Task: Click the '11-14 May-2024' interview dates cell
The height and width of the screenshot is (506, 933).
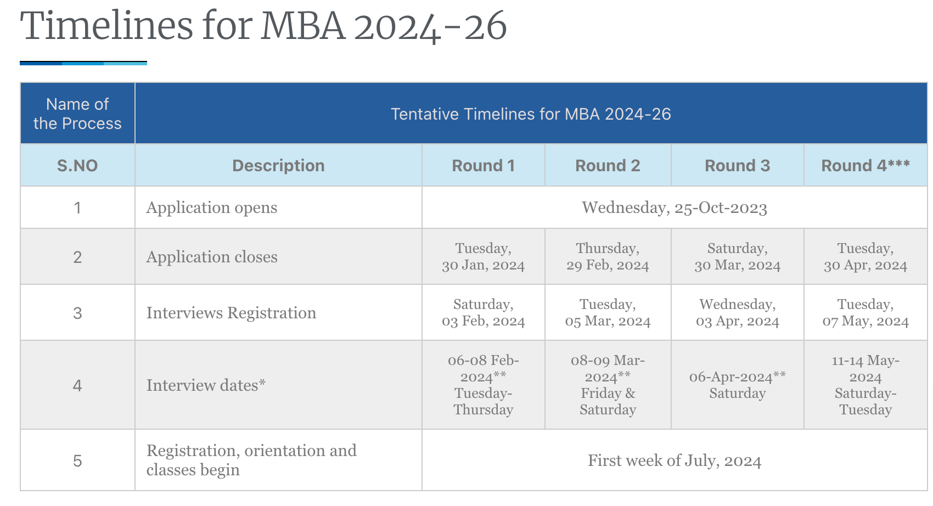Action: [865, 385]
